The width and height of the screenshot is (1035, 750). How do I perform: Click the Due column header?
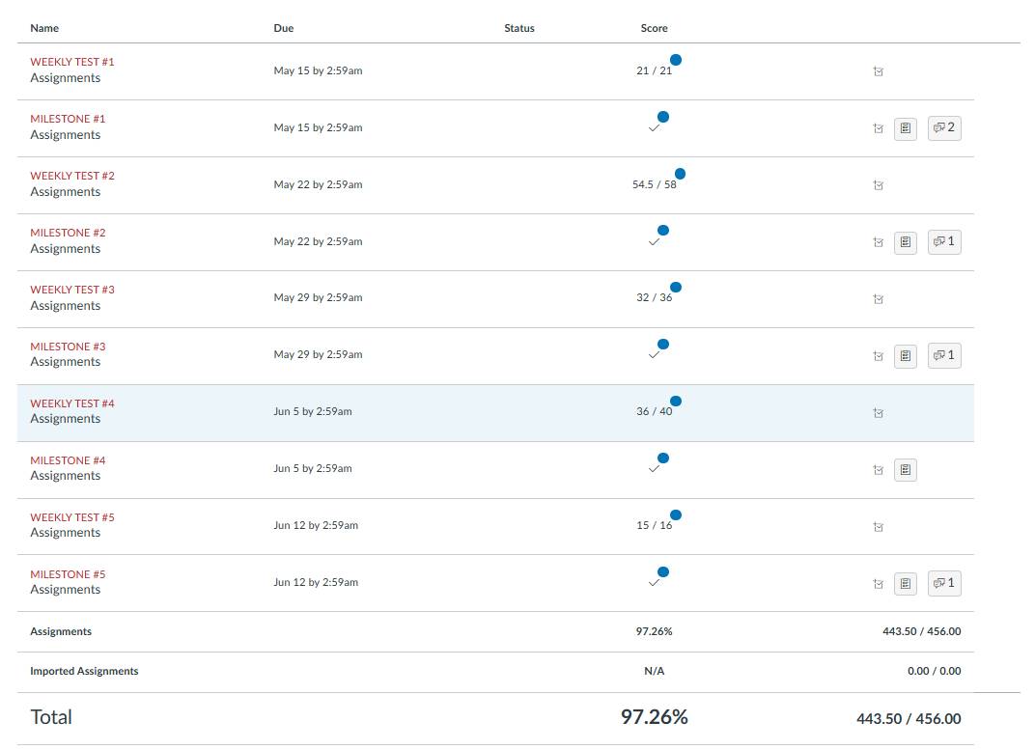pos(284,28)
